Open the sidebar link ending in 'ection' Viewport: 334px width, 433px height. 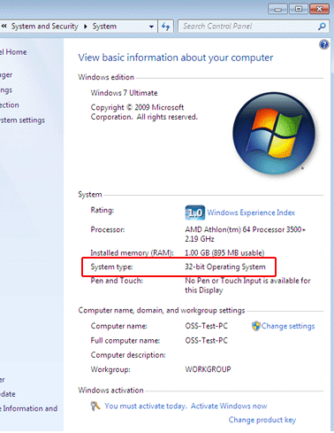pyautogui.click(x=10, y=104)
